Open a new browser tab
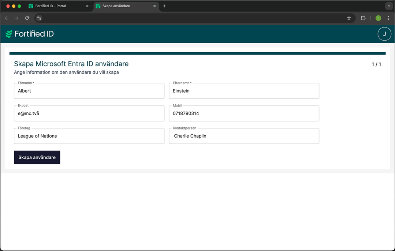 pyautogui.click(x=164, y=6)
